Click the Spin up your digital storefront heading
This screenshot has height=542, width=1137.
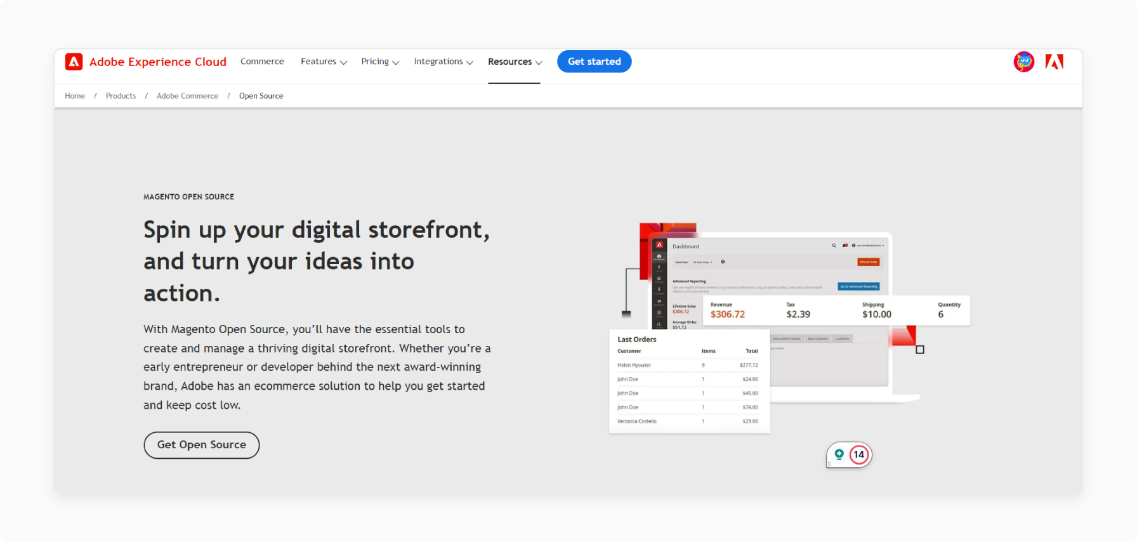pos(317,261)
